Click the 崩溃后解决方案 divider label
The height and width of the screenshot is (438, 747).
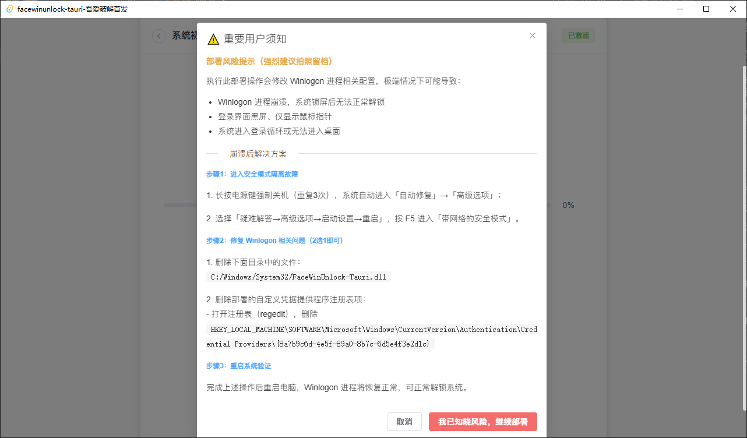(x=258, y=154)
